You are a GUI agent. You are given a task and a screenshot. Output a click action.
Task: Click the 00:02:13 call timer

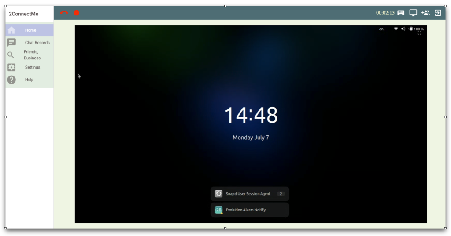(385, 13)
